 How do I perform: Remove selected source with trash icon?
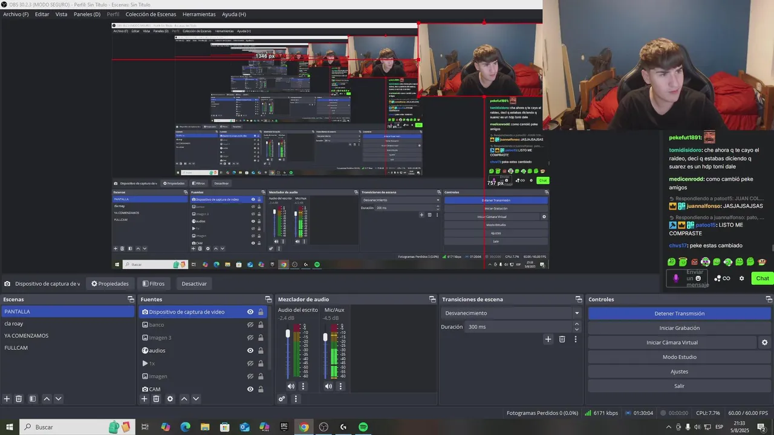point(156,399)
